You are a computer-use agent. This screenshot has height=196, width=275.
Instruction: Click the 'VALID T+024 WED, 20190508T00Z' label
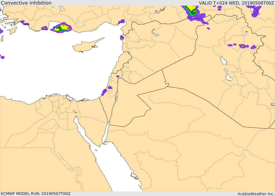(236, 3)
